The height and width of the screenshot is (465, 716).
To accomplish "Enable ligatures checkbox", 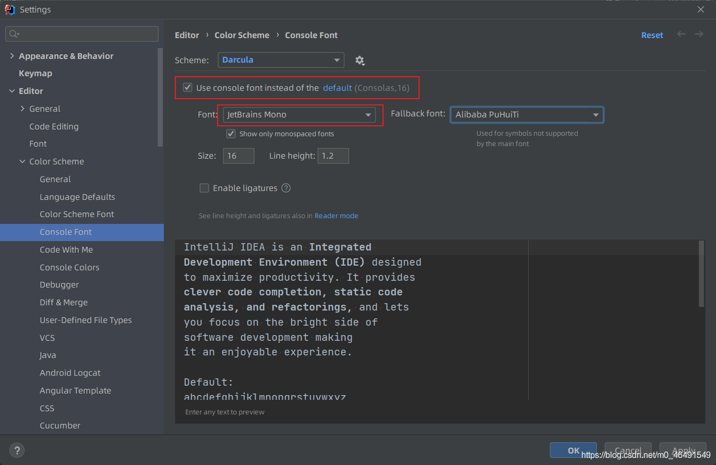I will [x=205, y=188].
